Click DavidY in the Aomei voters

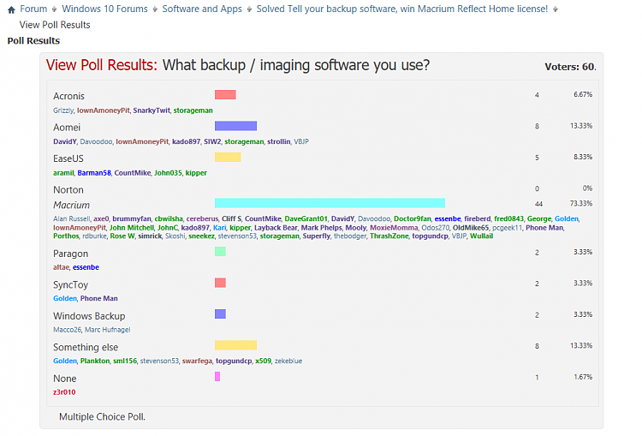pos(65,141)
